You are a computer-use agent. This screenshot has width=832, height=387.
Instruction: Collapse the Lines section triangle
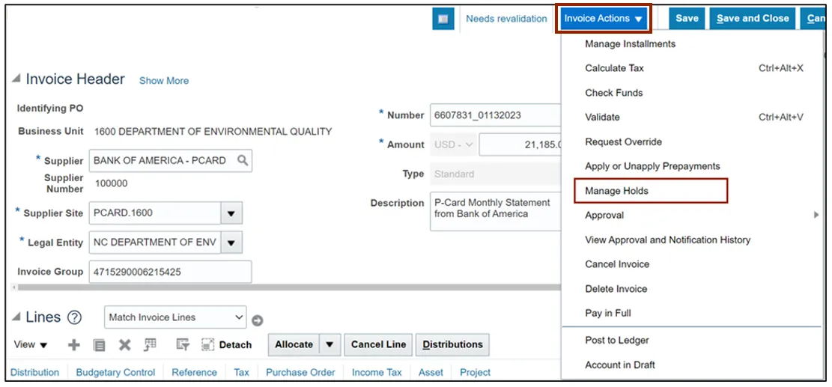coord(16,318)
